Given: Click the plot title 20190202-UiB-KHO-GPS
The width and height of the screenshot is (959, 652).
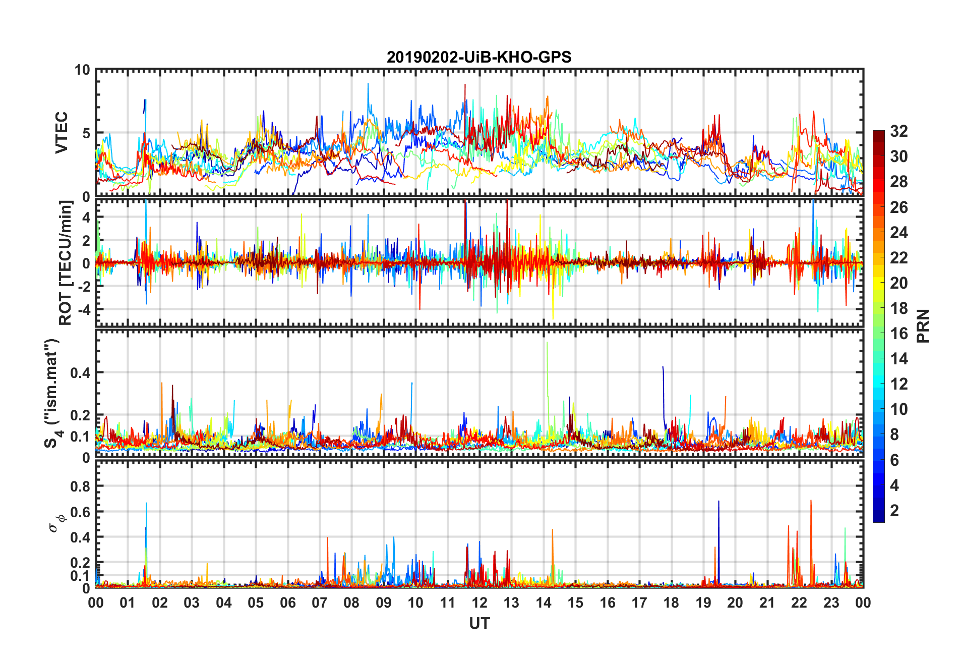Looking at the screenshot, I should pos(479,57).
